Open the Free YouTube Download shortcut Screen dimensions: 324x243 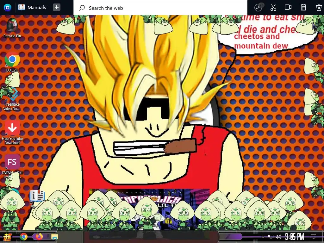12,133
